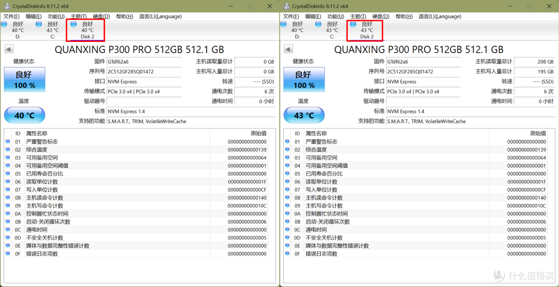Click serial number field in left window

click(144, 71)
